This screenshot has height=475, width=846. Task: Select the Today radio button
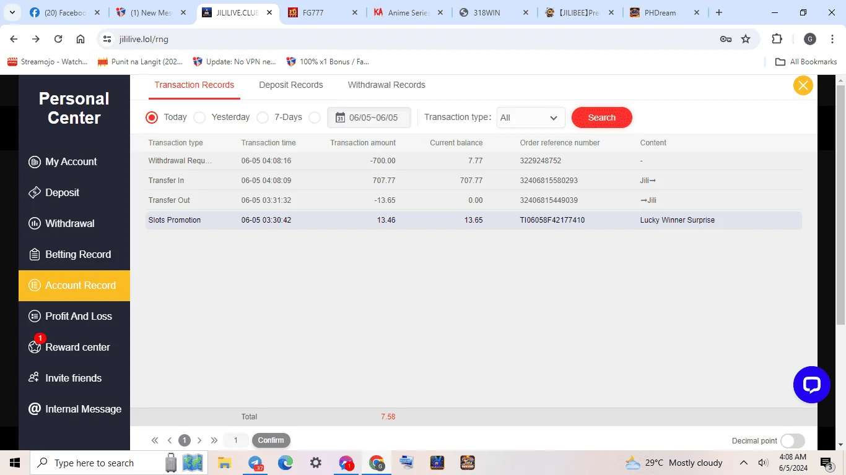[152, 118]
